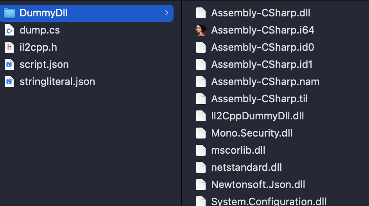This screenshot has height=206, width=369.
Task: Select the Assembly-CSharp.nam file
Action: point(265,82)
